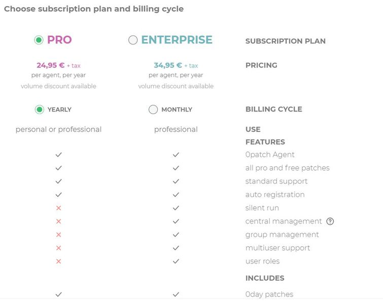Screen dimensions: 383x304
Task: Select the ENTERPRISE subscription plan radio button
Action: 133,40
